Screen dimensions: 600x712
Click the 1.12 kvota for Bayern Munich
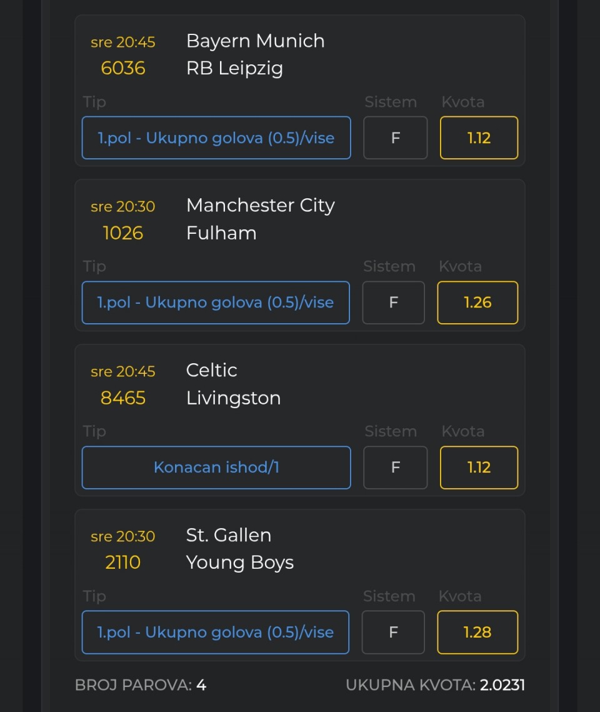pyautogui.click(x=479, y=138)
